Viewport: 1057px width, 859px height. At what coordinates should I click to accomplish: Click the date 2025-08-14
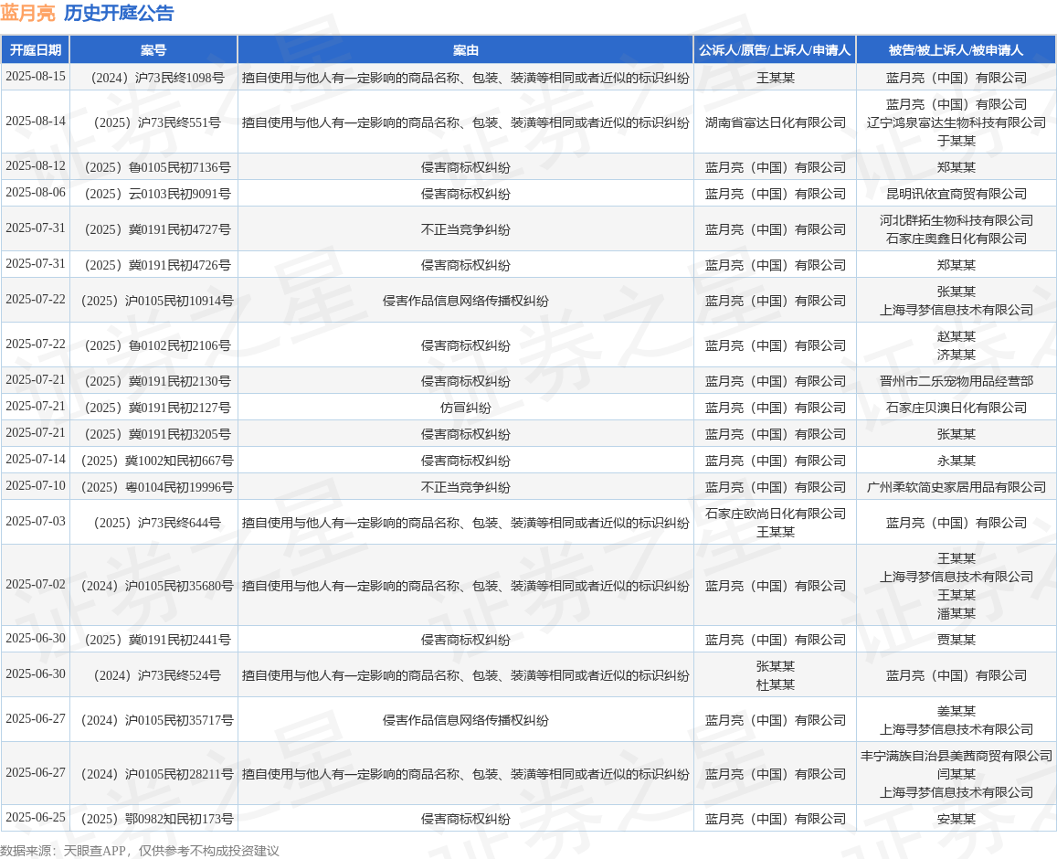pos(36,121)
